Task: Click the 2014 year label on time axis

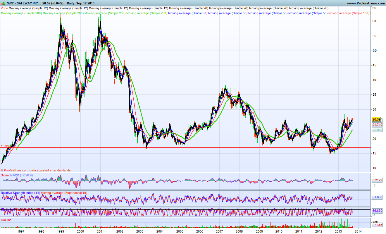Action: tap(358, 231)
